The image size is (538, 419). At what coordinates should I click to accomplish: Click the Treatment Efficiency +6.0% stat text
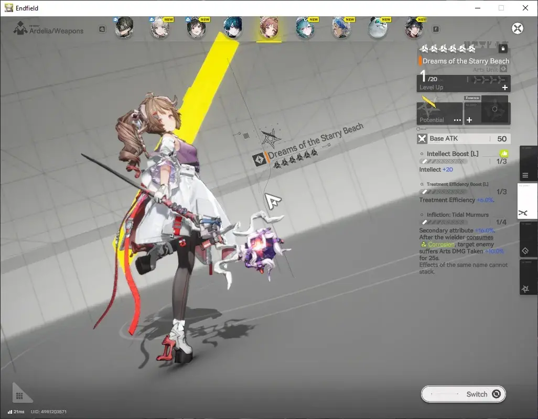(x=456, y=200)
